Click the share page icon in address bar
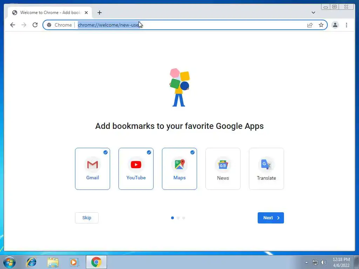This screenshot has width=359, height=269. click(310, 25)
